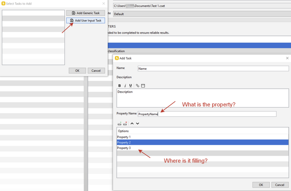Move selected option down with the arrow
Viewport: 291px width, 191px height.
tap(137, 124)
